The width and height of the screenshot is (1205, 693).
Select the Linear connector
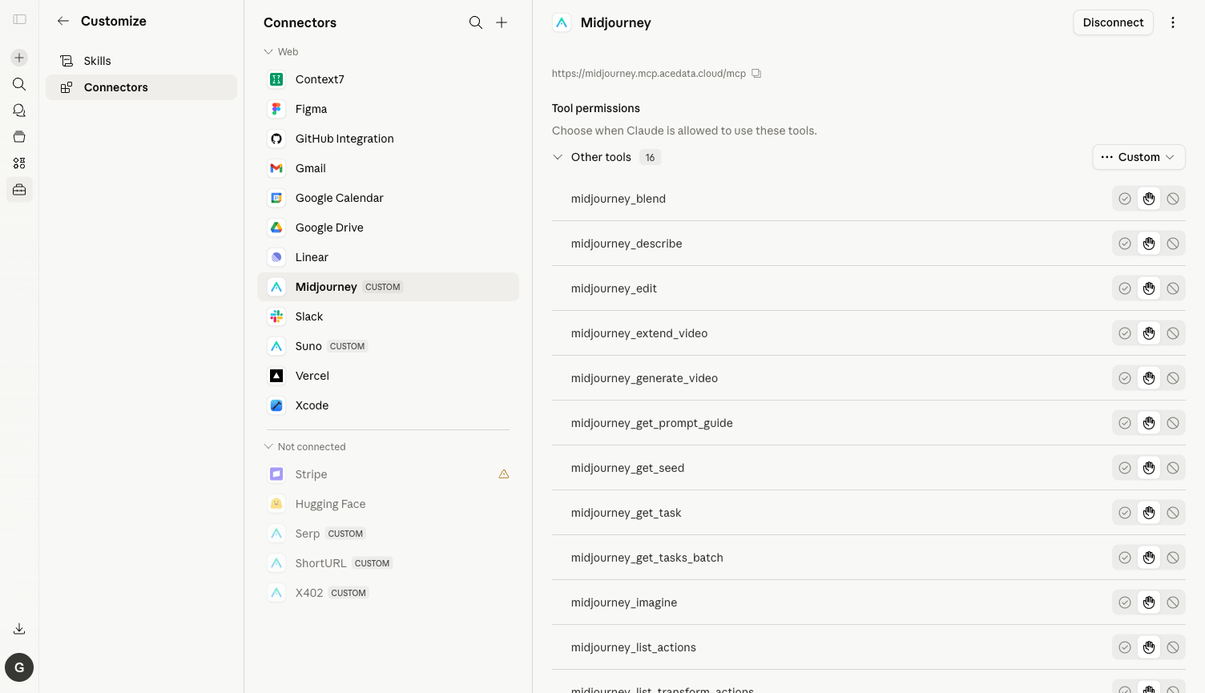[x=388, y=257]
